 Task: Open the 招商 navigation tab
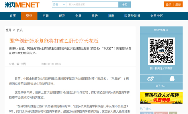coord(111,16)
